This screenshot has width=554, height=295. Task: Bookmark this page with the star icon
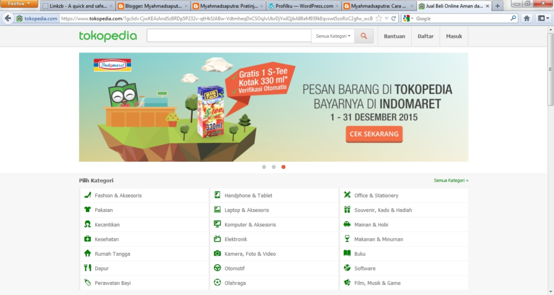(379, 18)
